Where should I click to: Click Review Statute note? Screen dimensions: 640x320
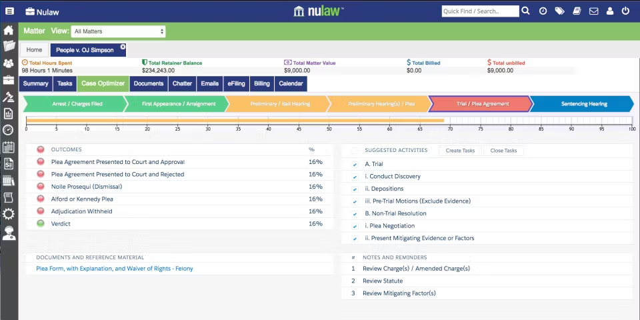pos(383,281)
